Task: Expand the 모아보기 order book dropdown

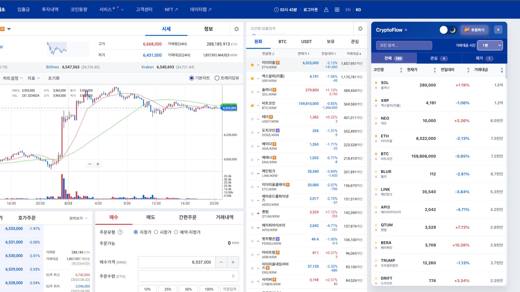Action: point(77,218)
